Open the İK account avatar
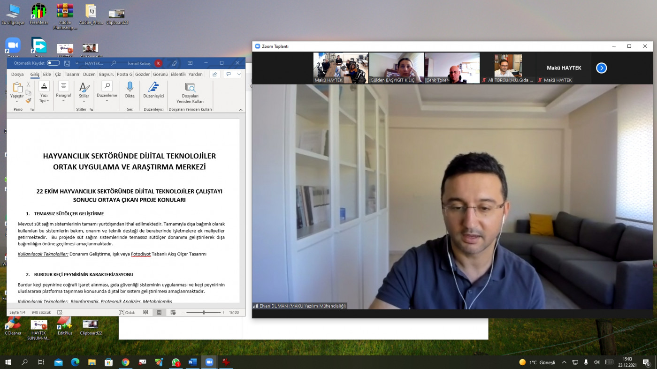657x369 pixels. pos(159,63)
